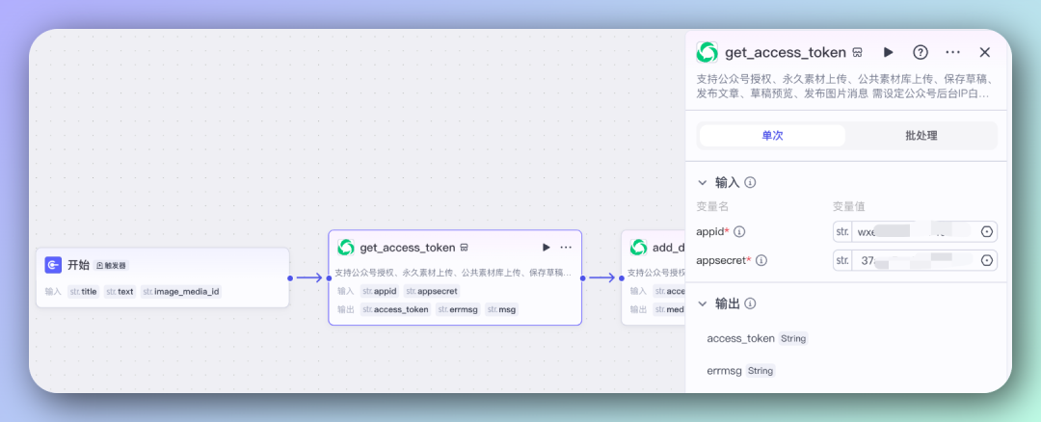The width and height of the screenshot is (1041, 422).
Task: Show info for the 输入 section
Action: coord(750,182)
